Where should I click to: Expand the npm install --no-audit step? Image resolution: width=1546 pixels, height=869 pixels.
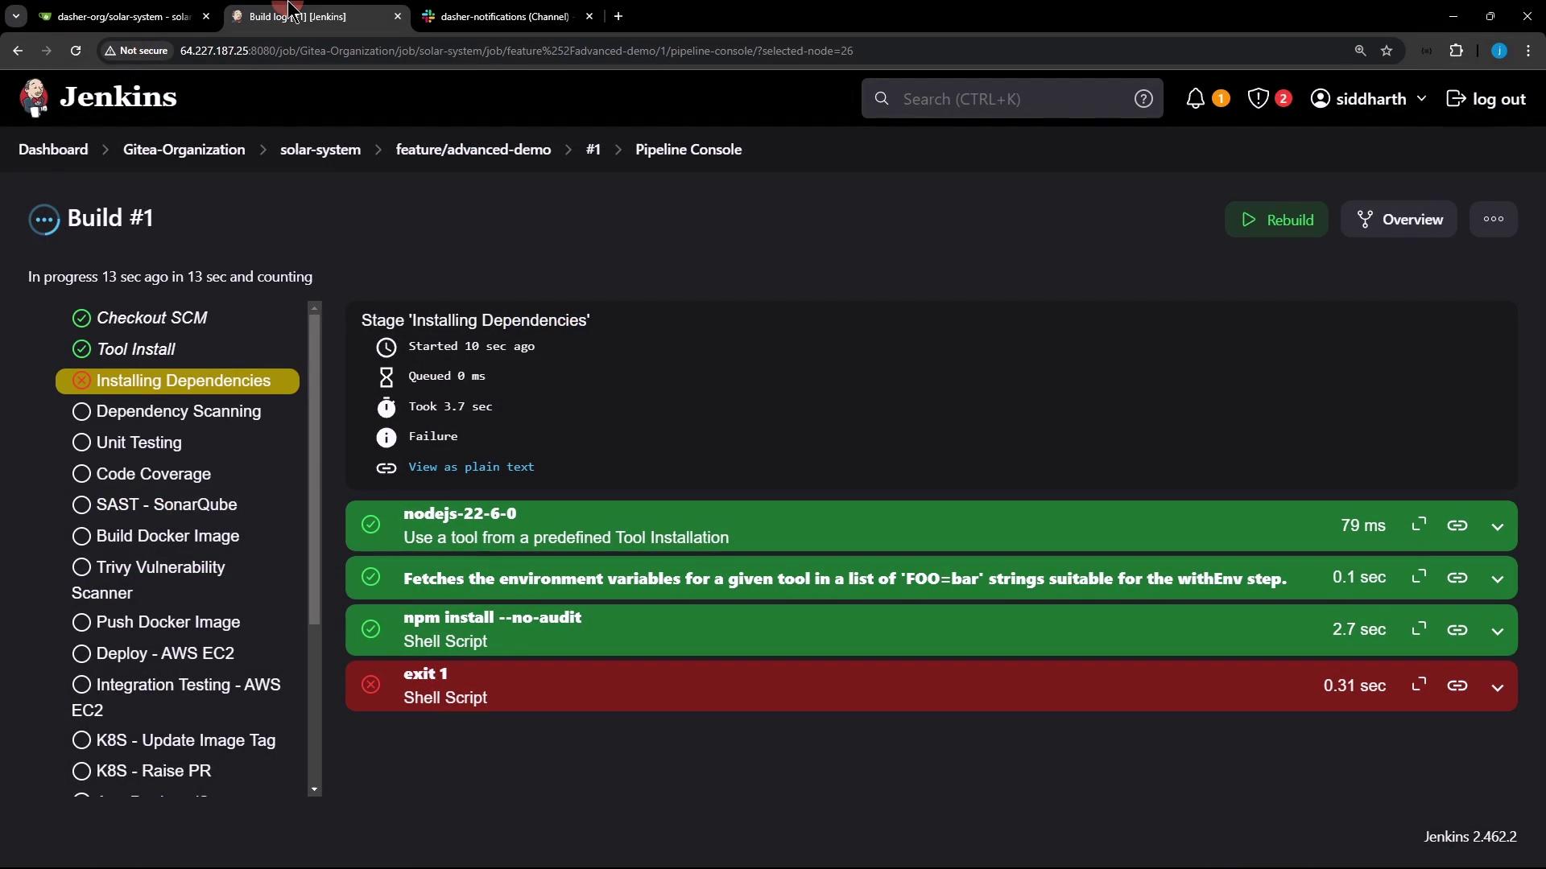click(x=1497, y=630)
